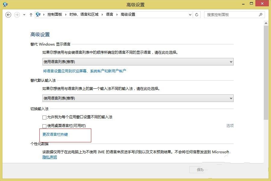Click the scrollbar up arrow

[266, 23]
